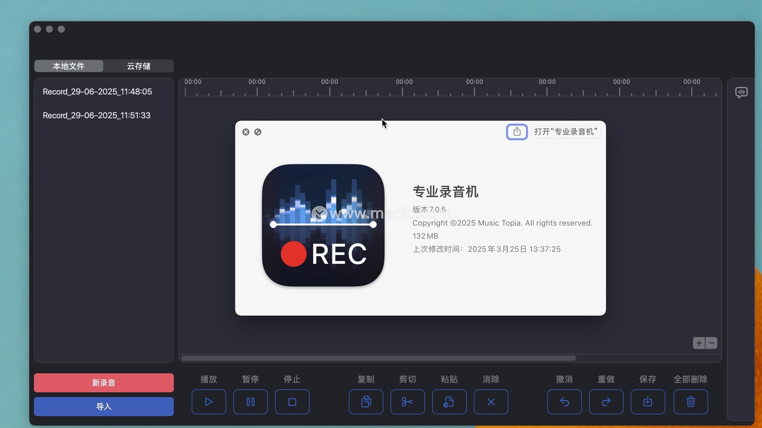Redo edit with 重做 icon

[x=606, y=402]
